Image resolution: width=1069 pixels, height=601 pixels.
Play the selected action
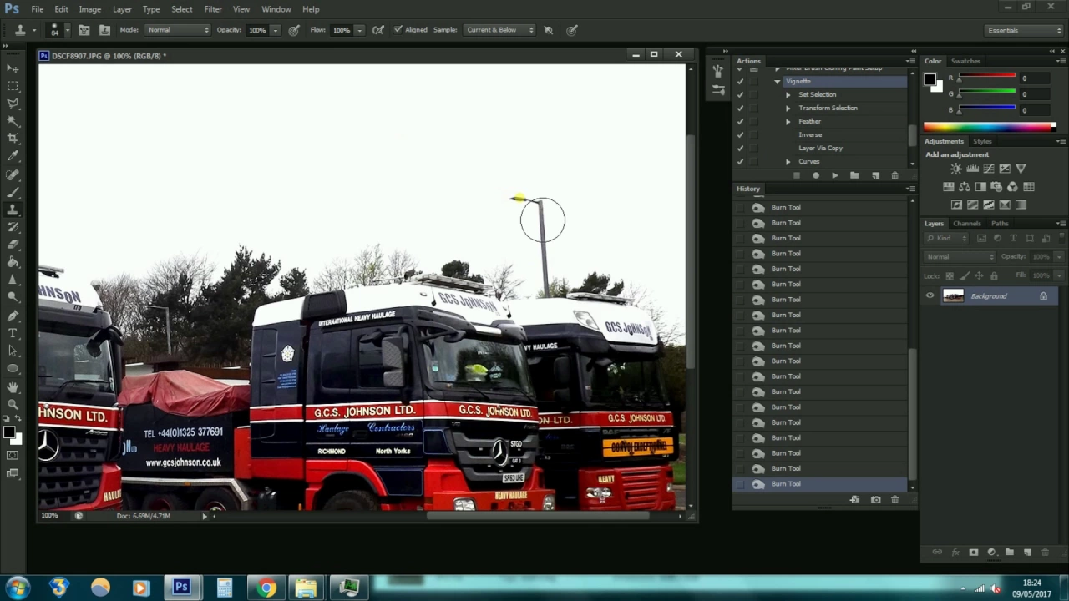tap(835, 175)
